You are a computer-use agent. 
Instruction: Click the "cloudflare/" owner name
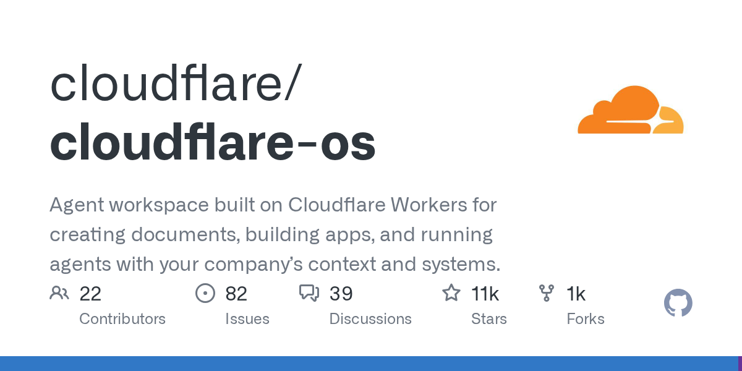(x=176, y=83)
